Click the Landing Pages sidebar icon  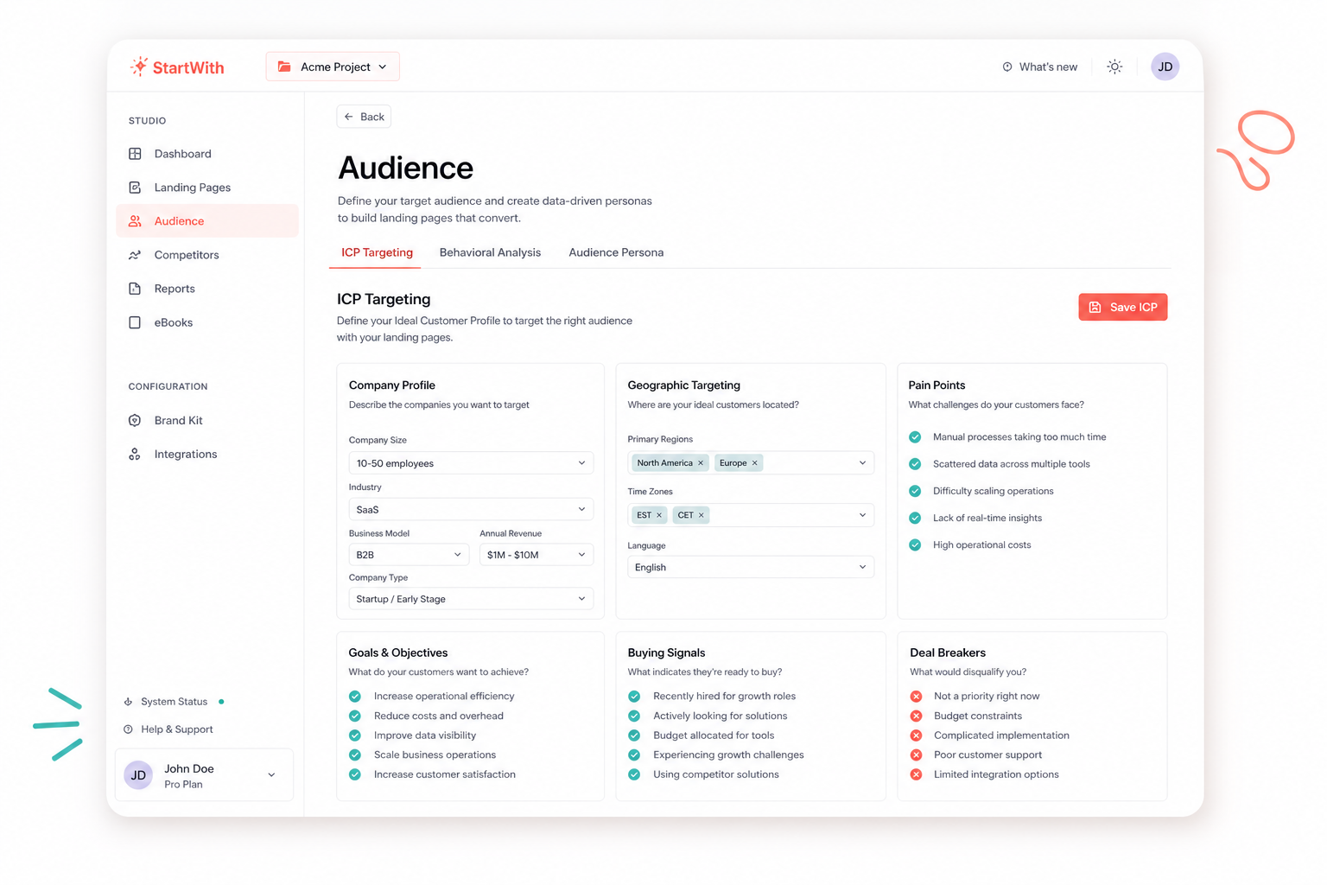tap(135, 188)
